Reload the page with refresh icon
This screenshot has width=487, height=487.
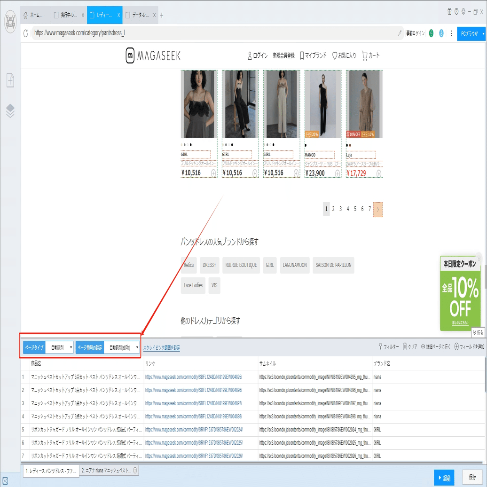tap(26, 33)
